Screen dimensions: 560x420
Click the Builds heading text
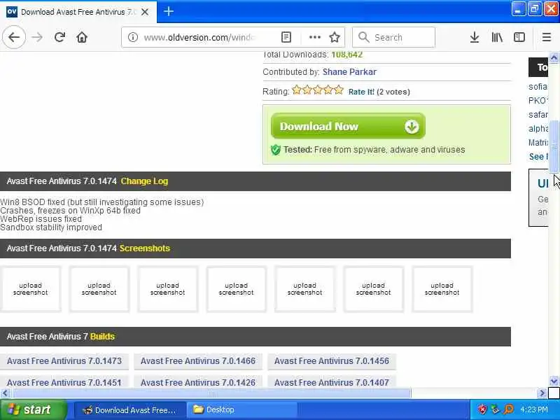click(x=102, y=337)
